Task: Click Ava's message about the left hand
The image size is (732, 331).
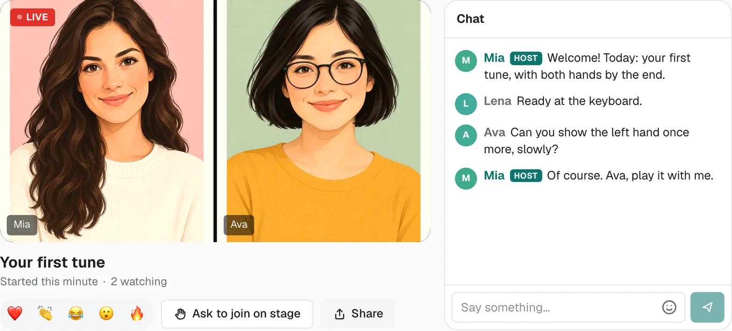Action: (587, 141)
